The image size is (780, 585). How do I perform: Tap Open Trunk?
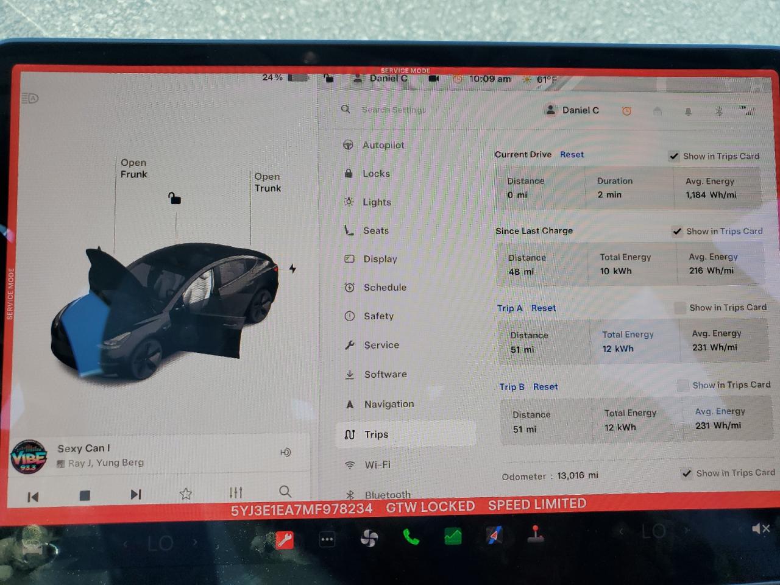[x=268, y=182]
